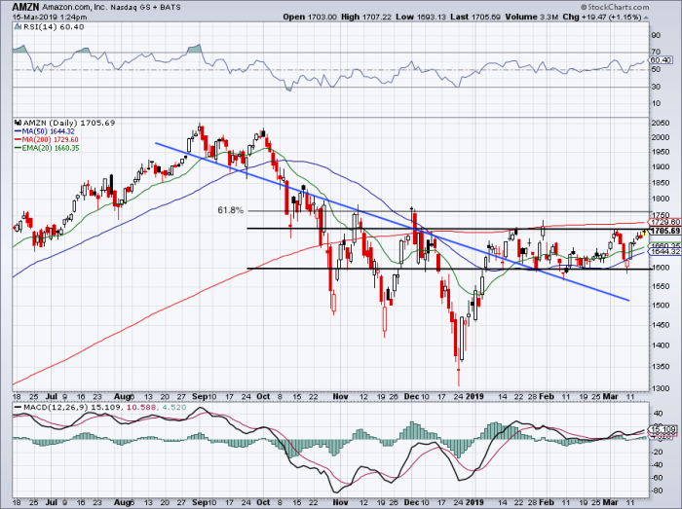Viewport: 682px width, 509px height.
Task: Click the red 1729.60 price tag on the right axis
Action: click(x=665, y=222)
